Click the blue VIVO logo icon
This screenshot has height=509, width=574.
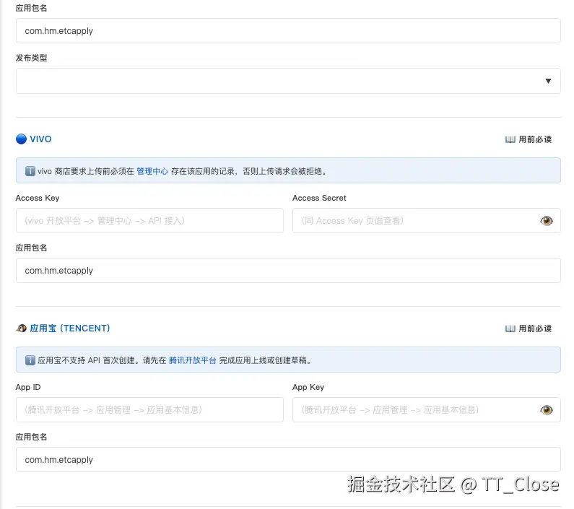pos(21,139)
